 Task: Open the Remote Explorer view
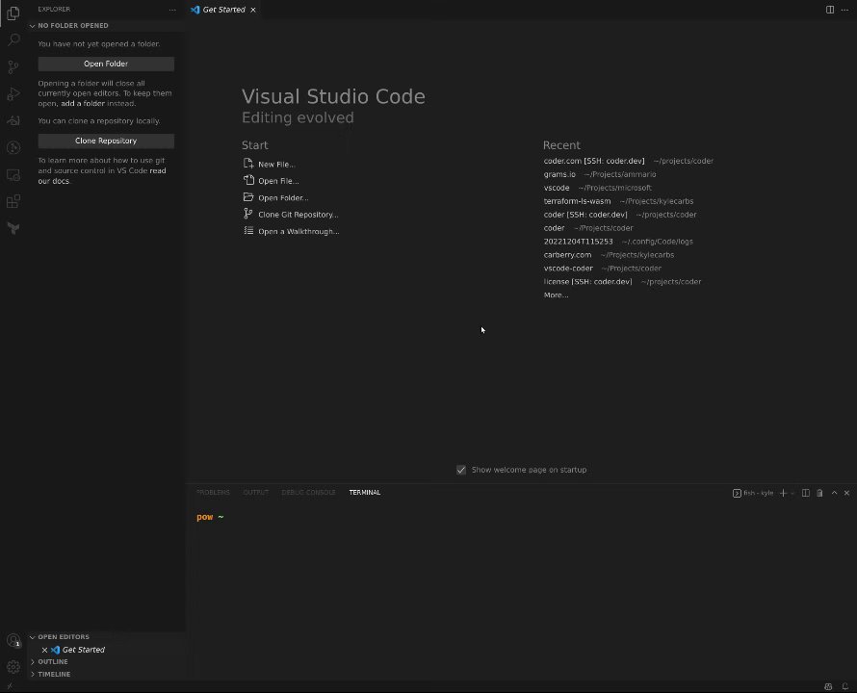(x=13, y=175)
